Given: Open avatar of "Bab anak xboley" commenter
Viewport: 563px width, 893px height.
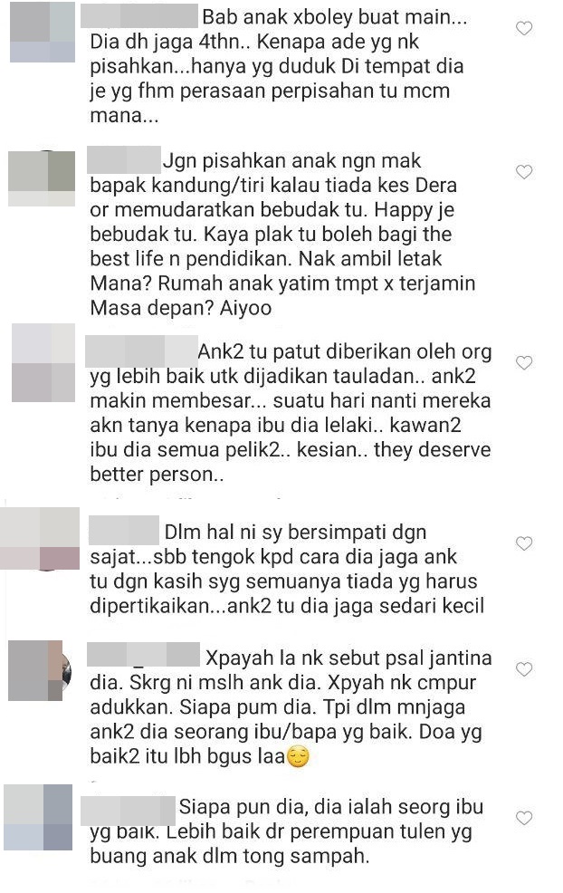Looking at the screenshot, I should point(43,32).
